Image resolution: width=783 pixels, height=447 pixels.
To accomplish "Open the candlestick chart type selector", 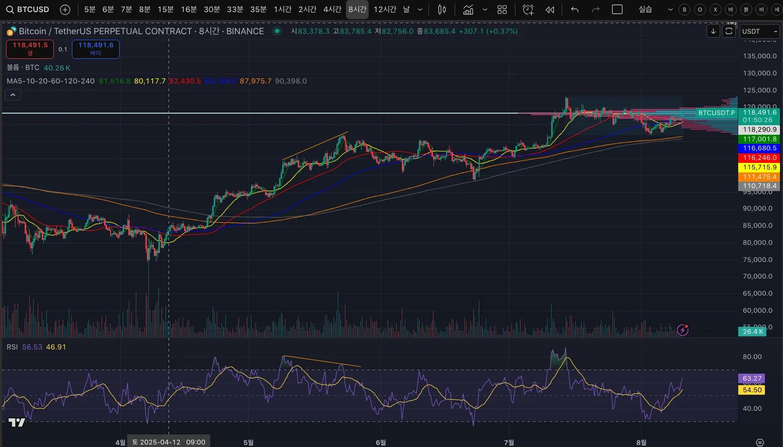I will pos(442,10).
